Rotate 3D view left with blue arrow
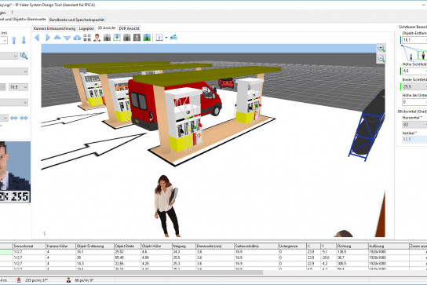The height and width of the screenshot is (285, 427). [38, 38]
